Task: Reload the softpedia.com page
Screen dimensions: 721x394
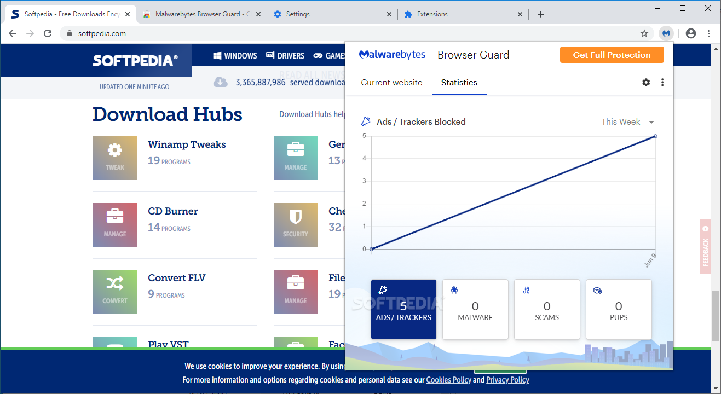Action: tap(48, 33)
